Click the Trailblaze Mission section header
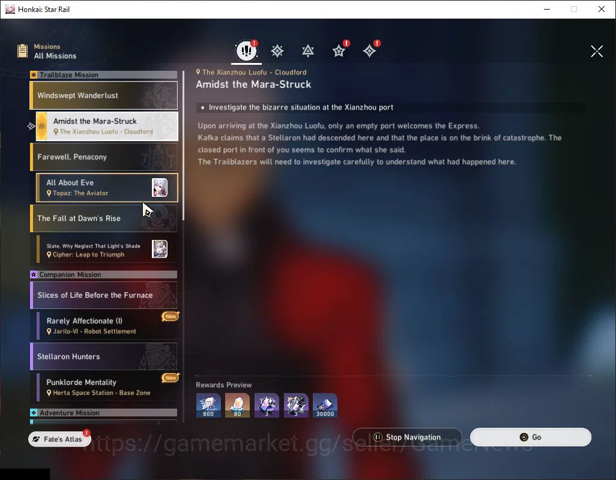Screen dimensions: 616x480 (x=104, y=74)
